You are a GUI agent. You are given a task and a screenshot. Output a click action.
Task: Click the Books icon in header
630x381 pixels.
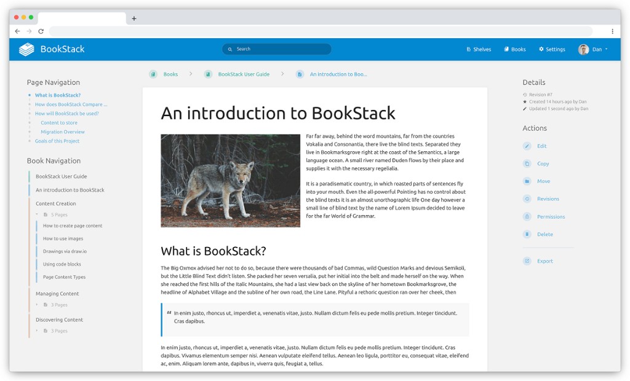506,49
